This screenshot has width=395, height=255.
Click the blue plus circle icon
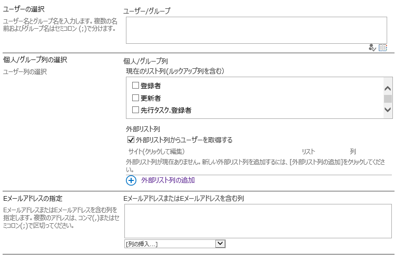coord(131,180)
